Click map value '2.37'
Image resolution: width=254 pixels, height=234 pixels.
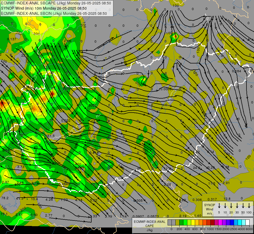5,182
